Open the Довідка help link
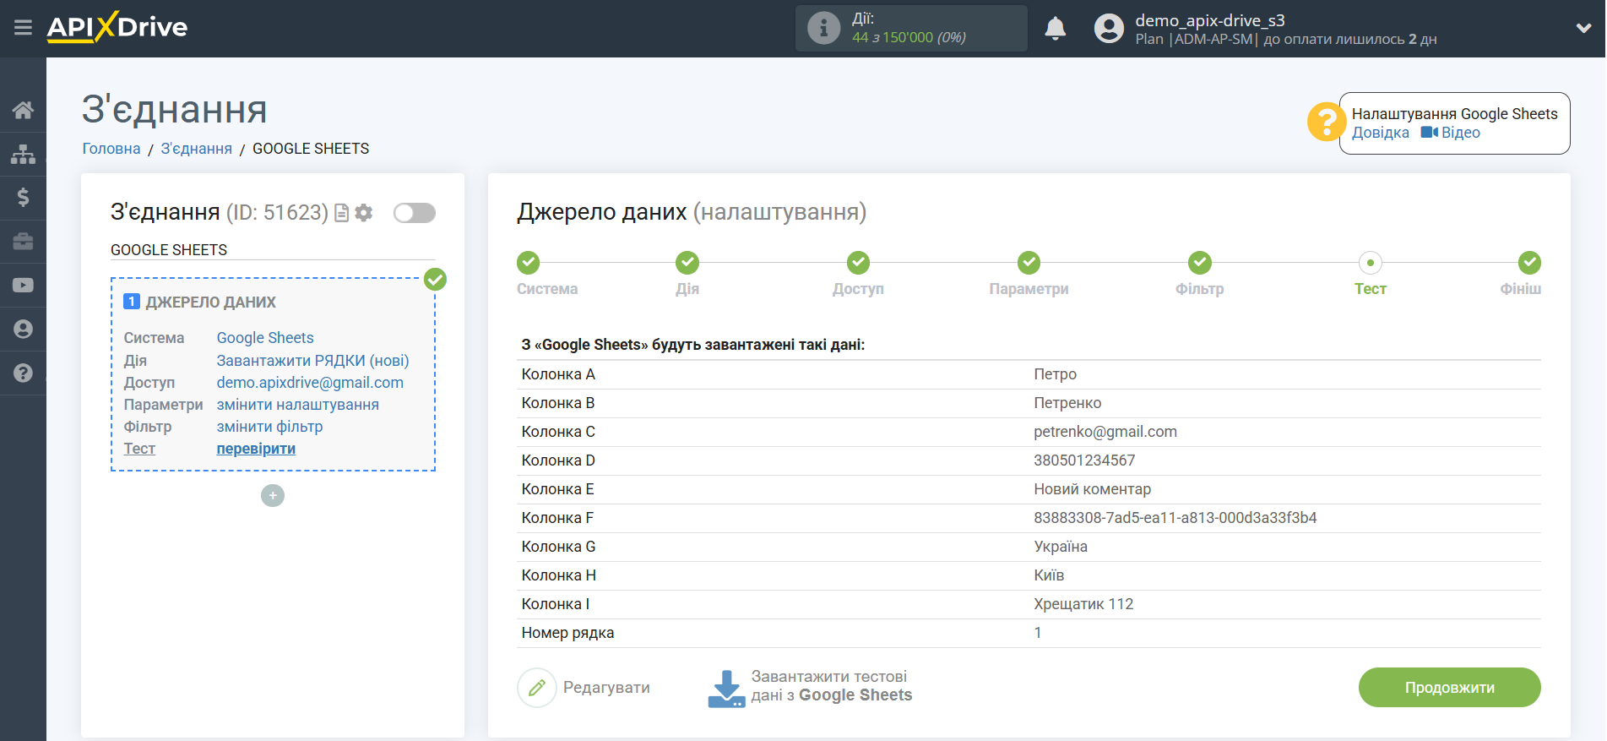1607x741 pixels. tap(1380, 133)
